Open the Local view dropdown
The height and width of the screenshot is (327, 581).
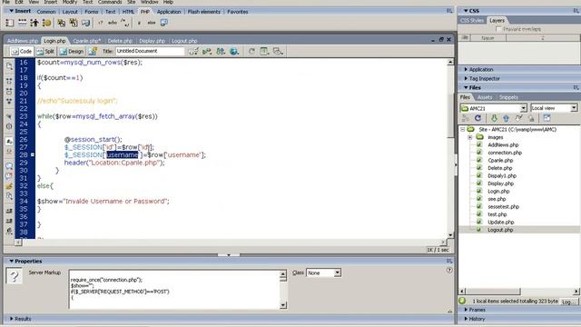574,108
